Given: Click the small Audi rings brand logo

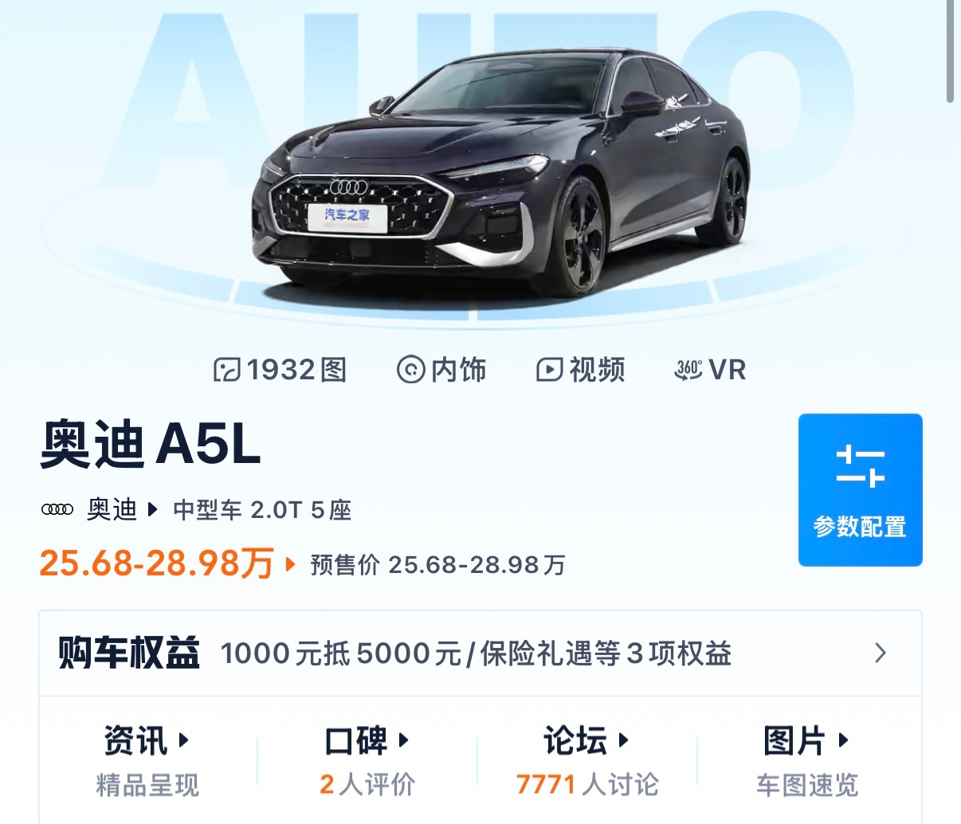Looking at the screenshot, I should click(57, 510).
